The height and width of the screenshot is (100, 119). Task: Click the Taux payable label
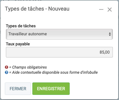pyautogui.click(x=18, y=44)
